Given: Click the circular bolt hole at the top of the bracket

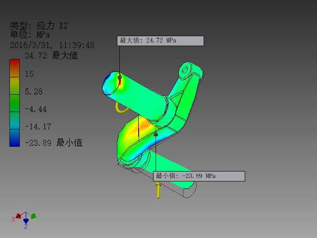Looking at the screenshot, I should 185,70.
